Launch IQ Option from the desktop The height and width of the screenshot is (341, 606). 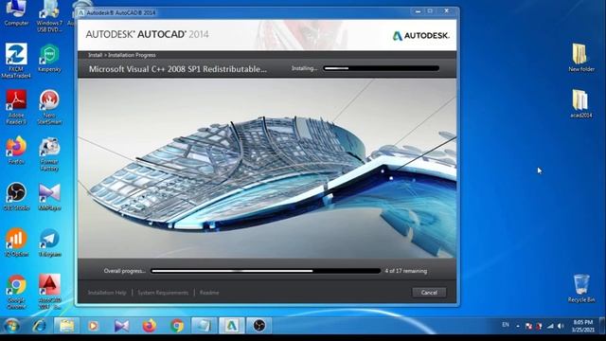tap(16, 242)
